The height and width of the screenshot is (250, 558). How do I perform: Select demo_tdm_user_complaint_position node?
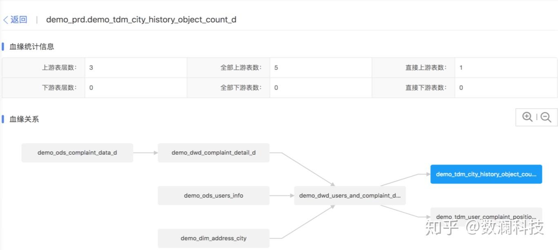tap(486, 217)
